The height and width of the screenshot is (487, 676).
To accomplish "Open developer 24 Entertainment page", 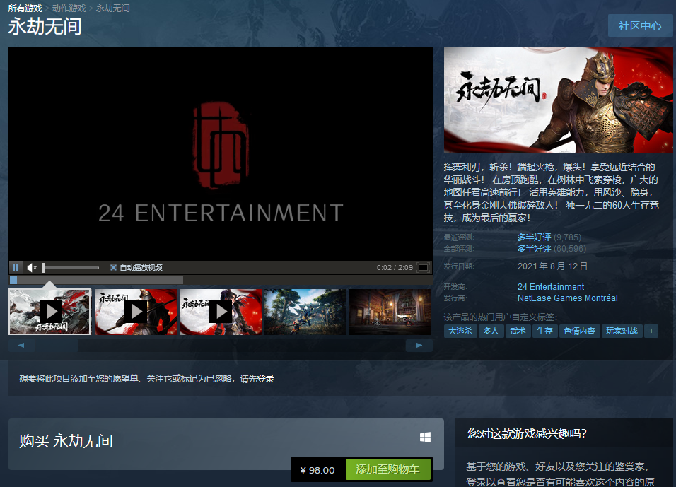I will [551, 286].
